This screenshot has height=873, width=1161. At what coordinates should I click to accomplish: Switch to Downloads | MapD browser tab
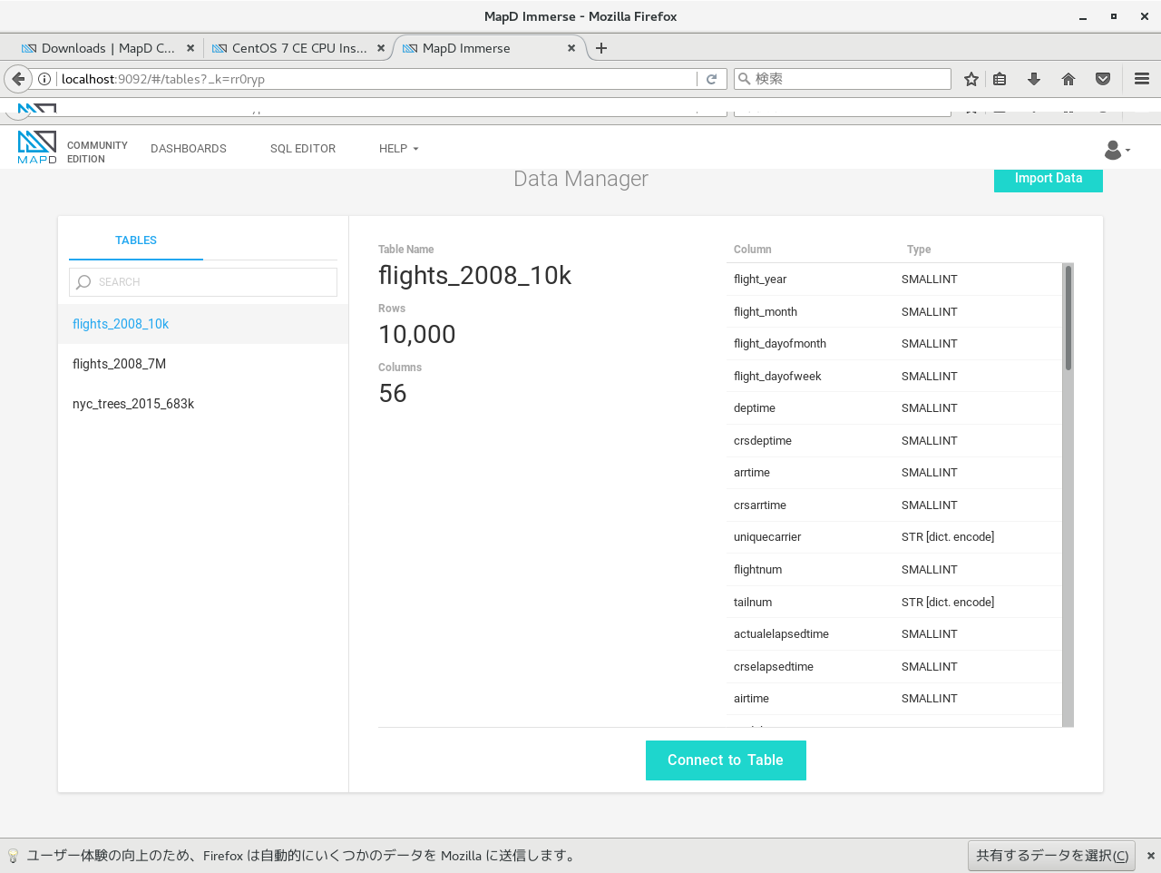pos(107,48)
